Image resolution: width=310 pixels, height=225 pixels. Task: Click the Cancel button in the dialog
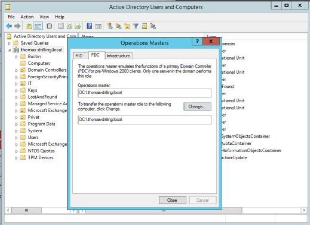click(x=202, y=200)
